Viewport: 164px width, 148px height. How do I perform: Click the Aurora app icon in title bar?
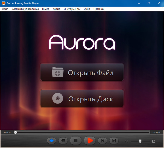4,3
